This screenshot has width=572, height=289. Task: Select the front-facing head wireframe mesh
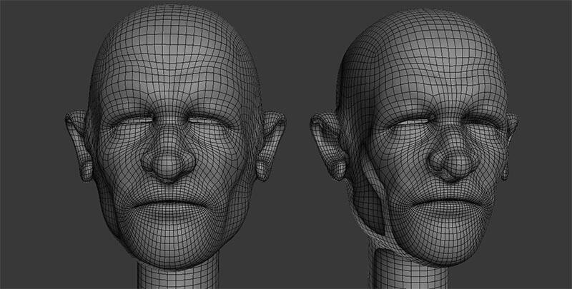(175, 146)
